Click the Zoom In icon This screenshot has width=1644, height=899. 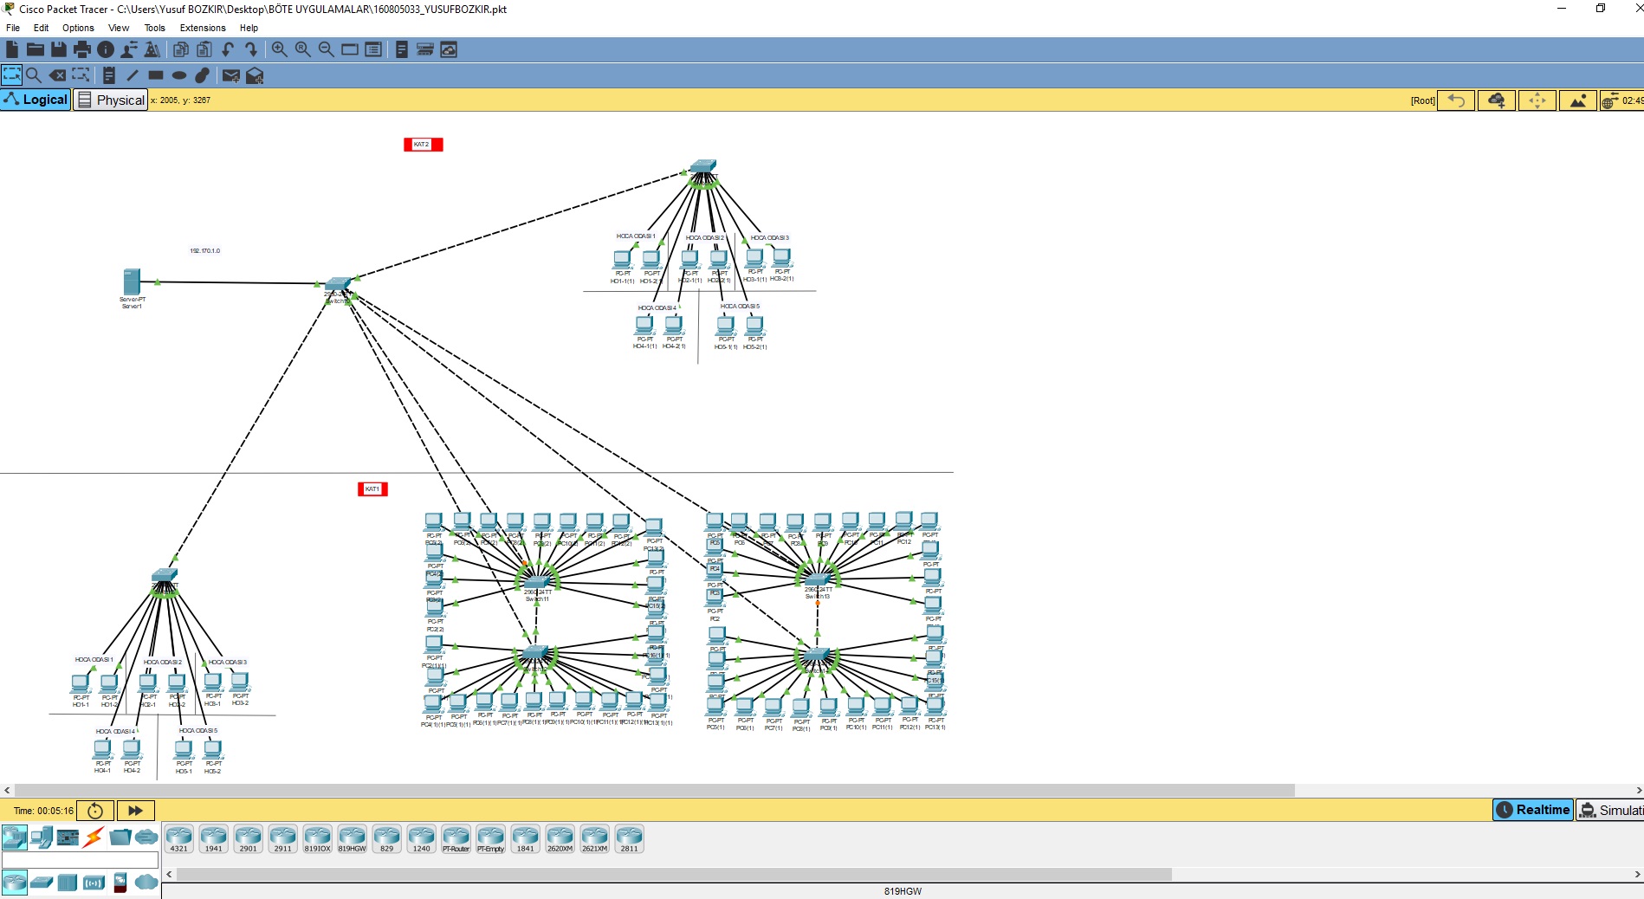click(x=279, y=49)
